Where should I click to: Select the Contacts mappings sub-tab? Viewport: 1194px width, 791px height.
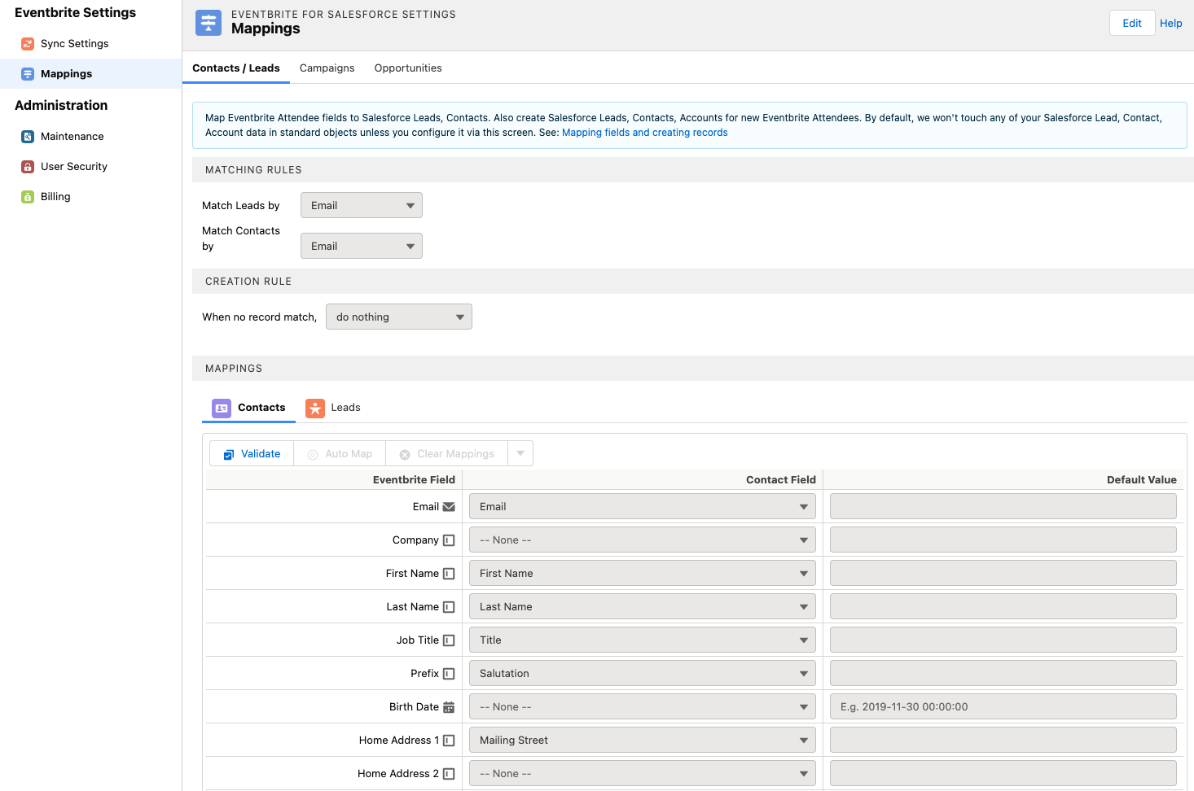pos(248,408)
